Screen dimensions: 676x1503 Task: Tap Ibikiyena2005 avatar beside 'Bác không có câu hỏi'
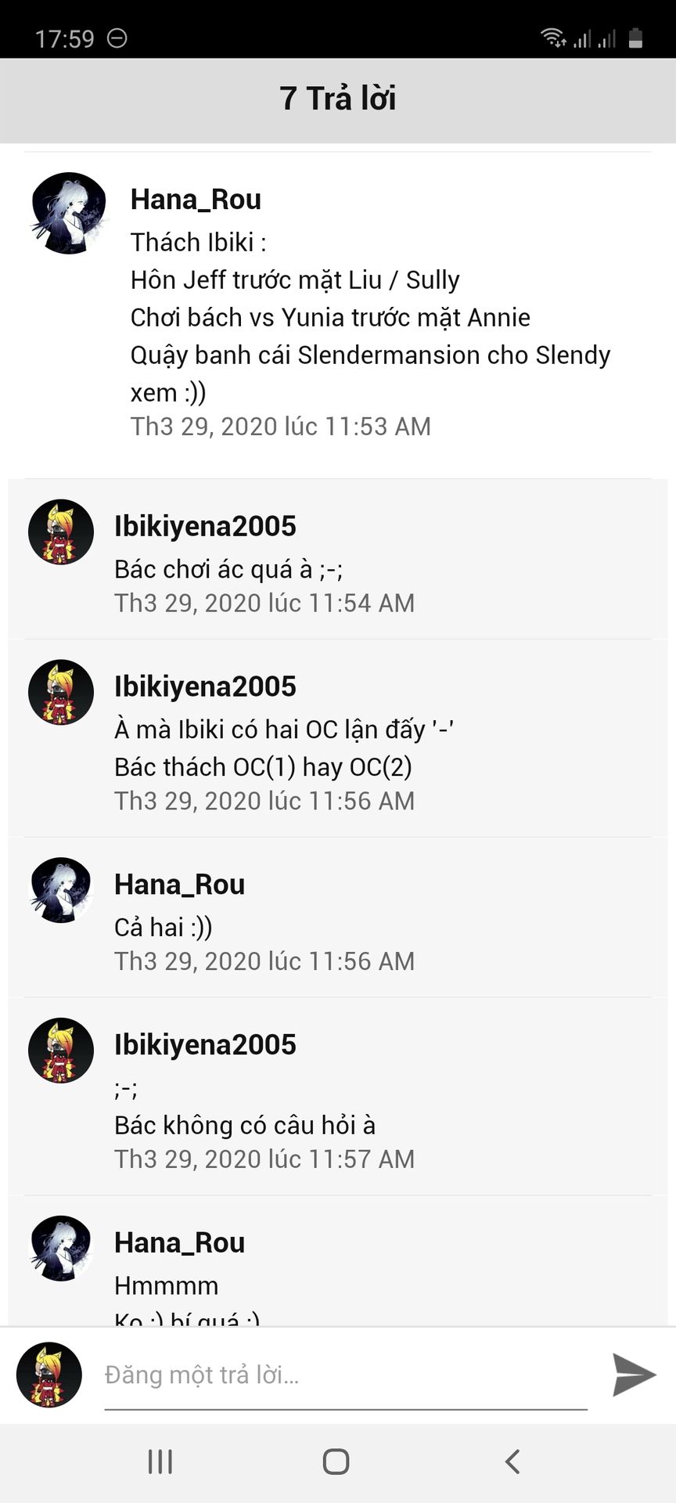[61, 1051]
